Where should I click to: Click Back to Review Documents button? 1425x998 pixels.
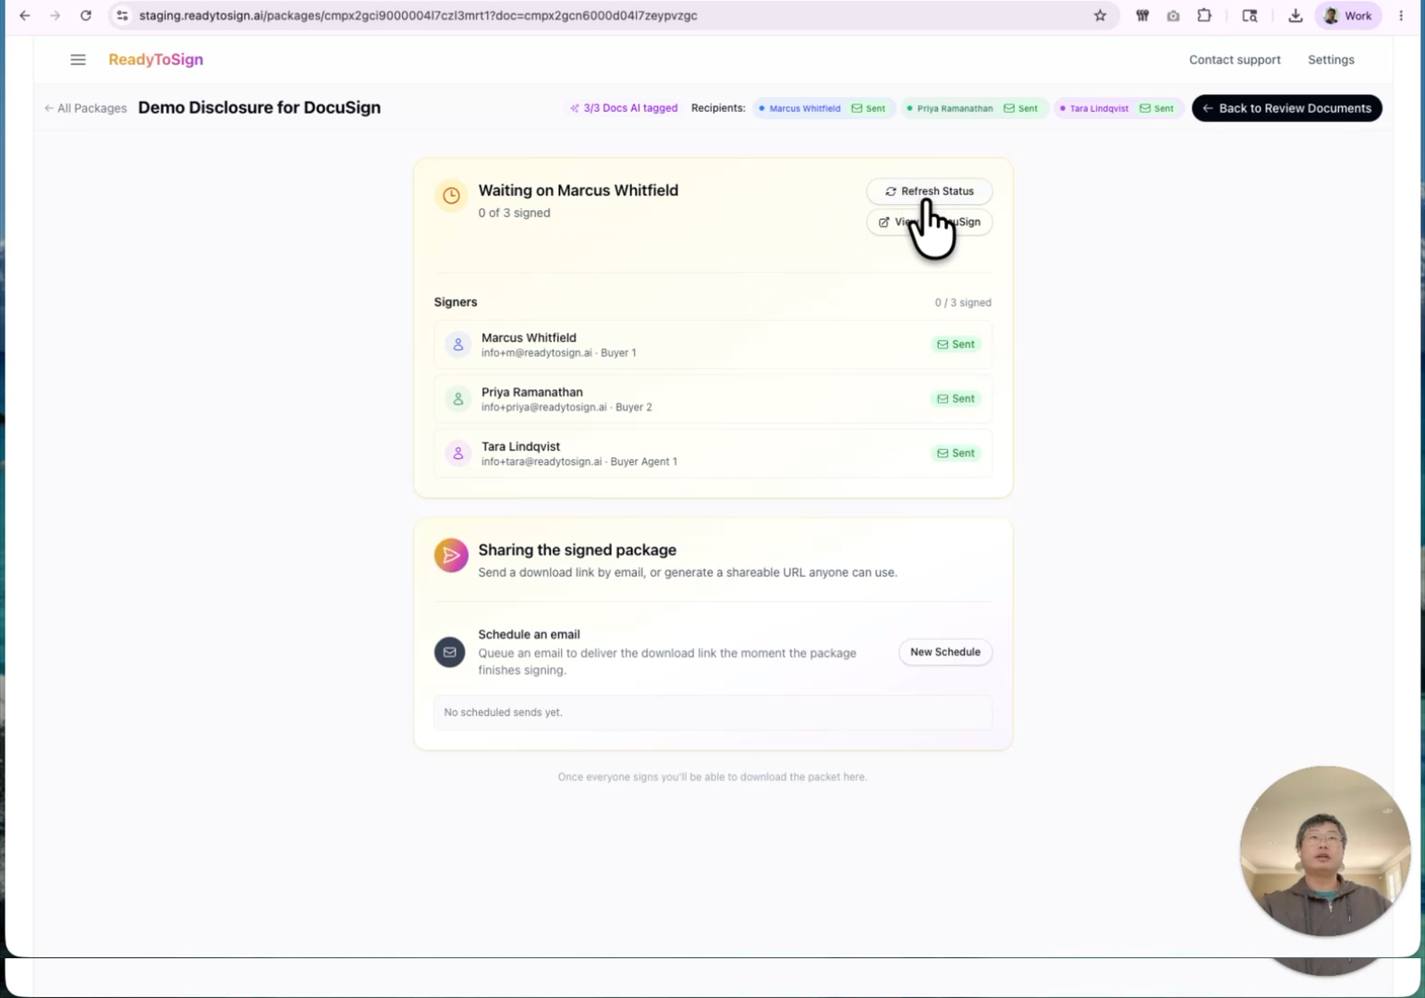(x=1286, y=108)
